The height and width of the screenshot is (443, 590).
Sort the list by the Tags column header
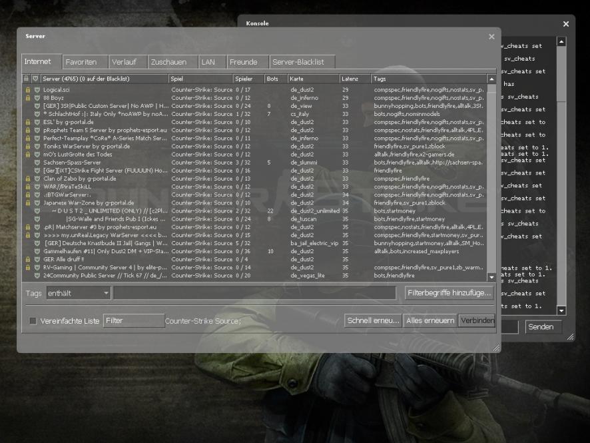pyautogui.click(x=429, y=79)
